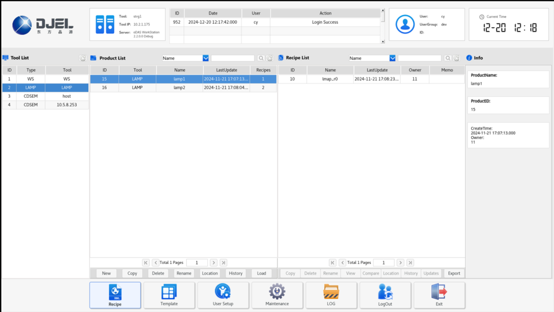Expand the Recipe List Name filter dropdown

pos(392,58)
